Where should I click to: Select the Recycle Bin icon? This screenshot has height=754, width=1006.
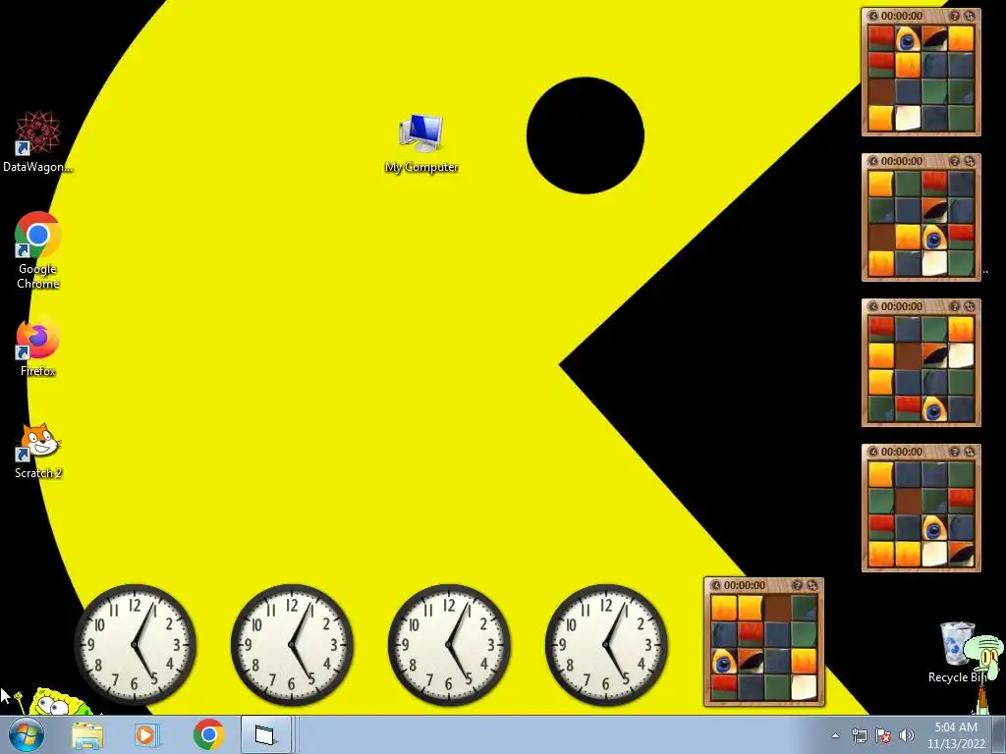point(957,652)
